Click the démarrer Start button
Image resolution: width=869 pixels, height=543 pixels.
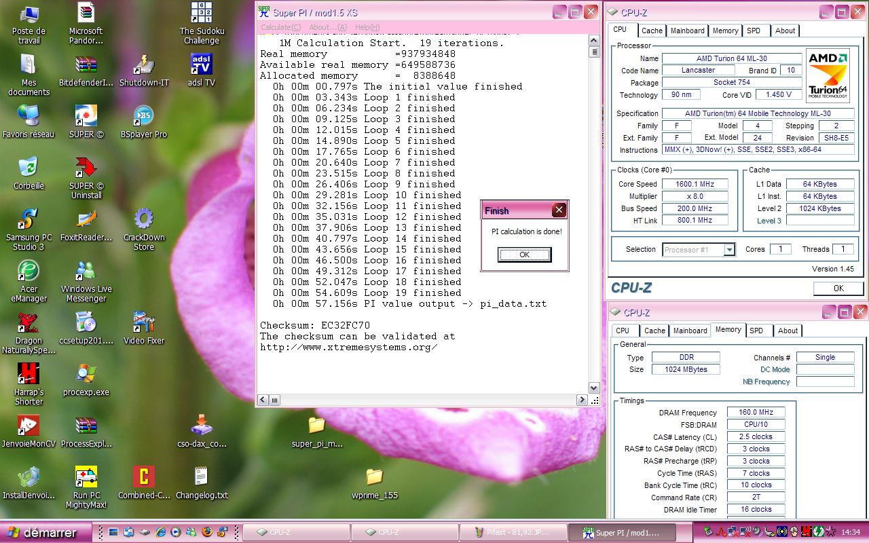(45, 532)
